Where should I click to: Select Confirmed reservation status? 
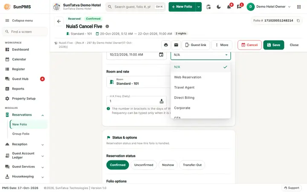(x=118, y=165)
